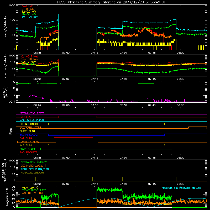Select the orange 6-12 keV legend label
Image resolution: width=210 pixels, height=210 pixels.
coord(28,9)
